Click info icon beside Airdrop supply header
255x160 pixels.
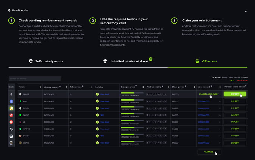tap(60, 86)
